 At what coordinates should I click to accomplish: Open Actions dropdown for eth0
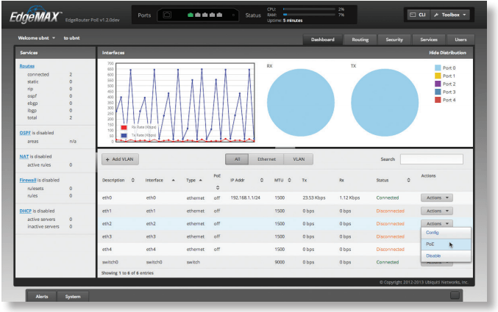[x=437, y=197]
